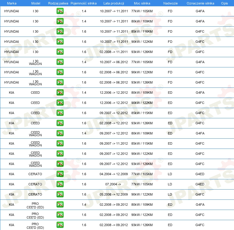Click fuel icon for KIA CEED 85kW / 115KM
The width and height of the screenshot is (234, 230).
[x=60, y=113]
